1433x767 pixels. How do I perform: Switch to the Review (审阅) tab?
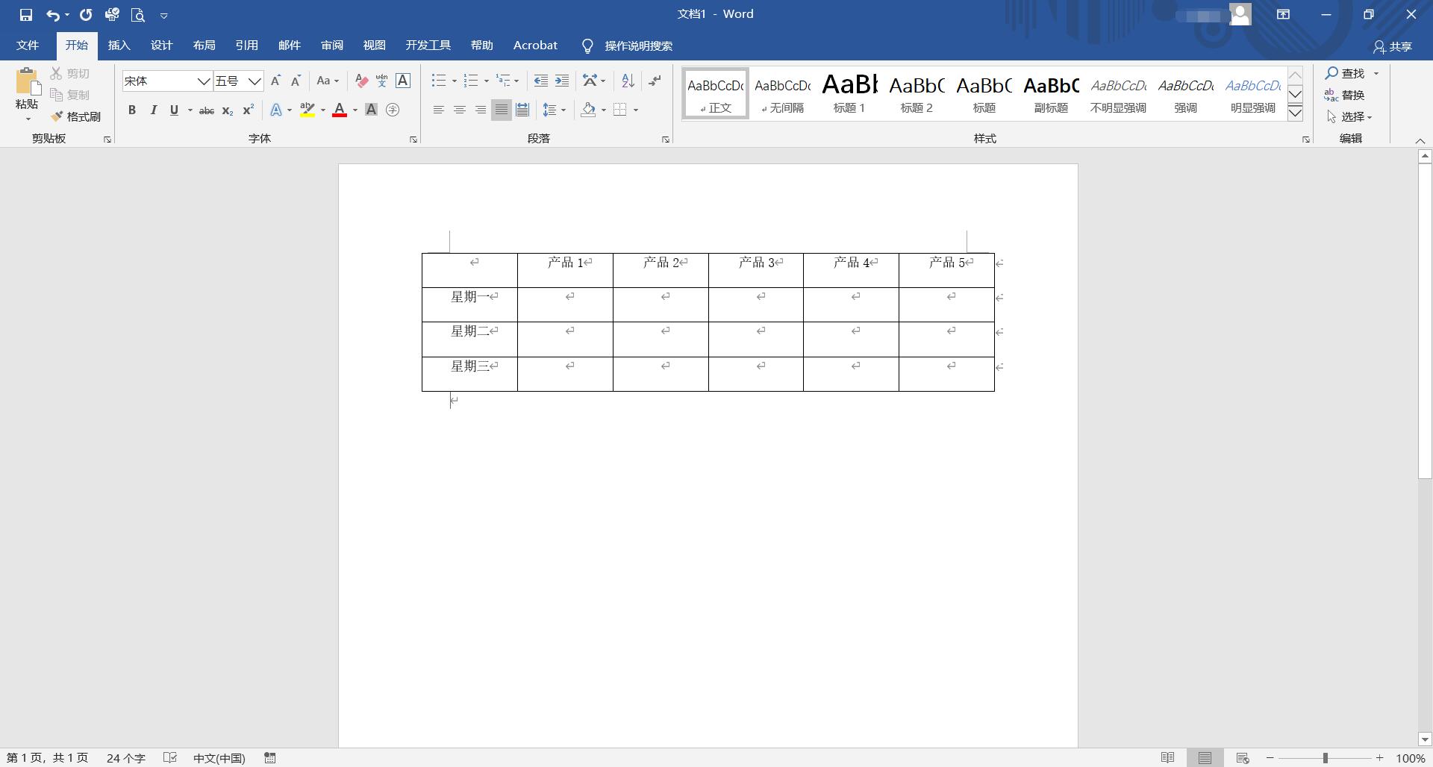tap(332, 46)
